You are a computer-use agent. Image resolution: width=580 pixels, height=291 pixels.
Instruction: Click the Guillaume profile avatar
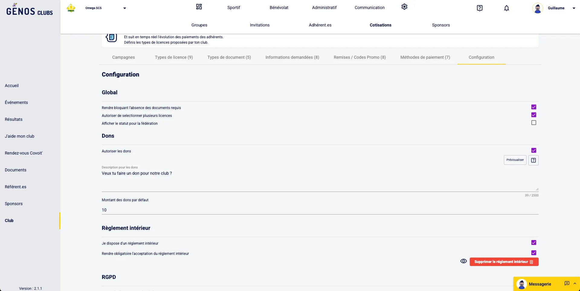pos(537,8)
